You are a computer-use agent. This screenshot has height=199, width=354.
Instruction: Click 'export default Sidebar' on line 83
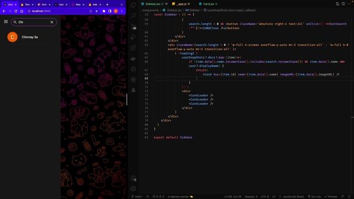click(173, 137)
